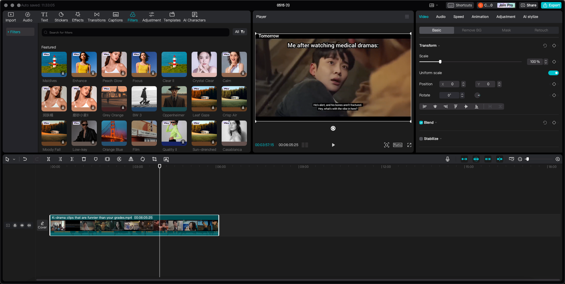Open the Templates tab
Viewport: 565px width, 284px height.
pos(172,17)
